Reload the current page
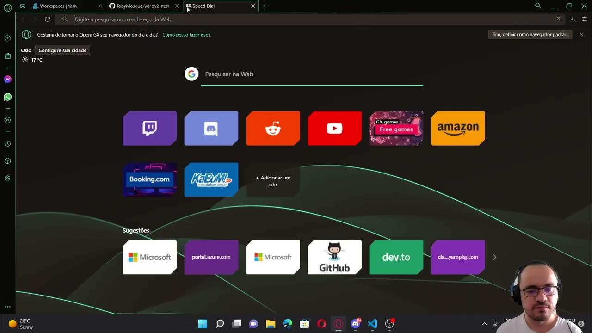The image size is (592, 333). [x=47, y=19]
